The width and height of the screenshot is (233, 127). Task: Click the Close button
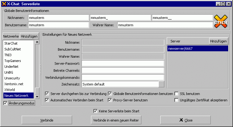185,120
